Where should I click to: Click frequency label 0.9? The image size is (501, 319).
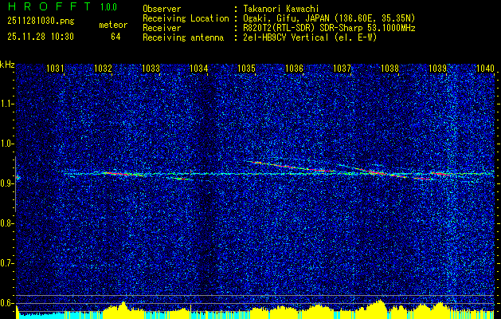point(6,183)
